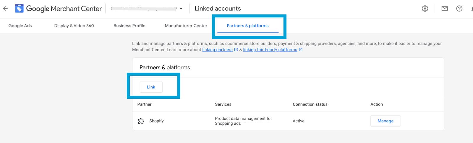Expand the account selector dropdown arrow

coord(181,9)
